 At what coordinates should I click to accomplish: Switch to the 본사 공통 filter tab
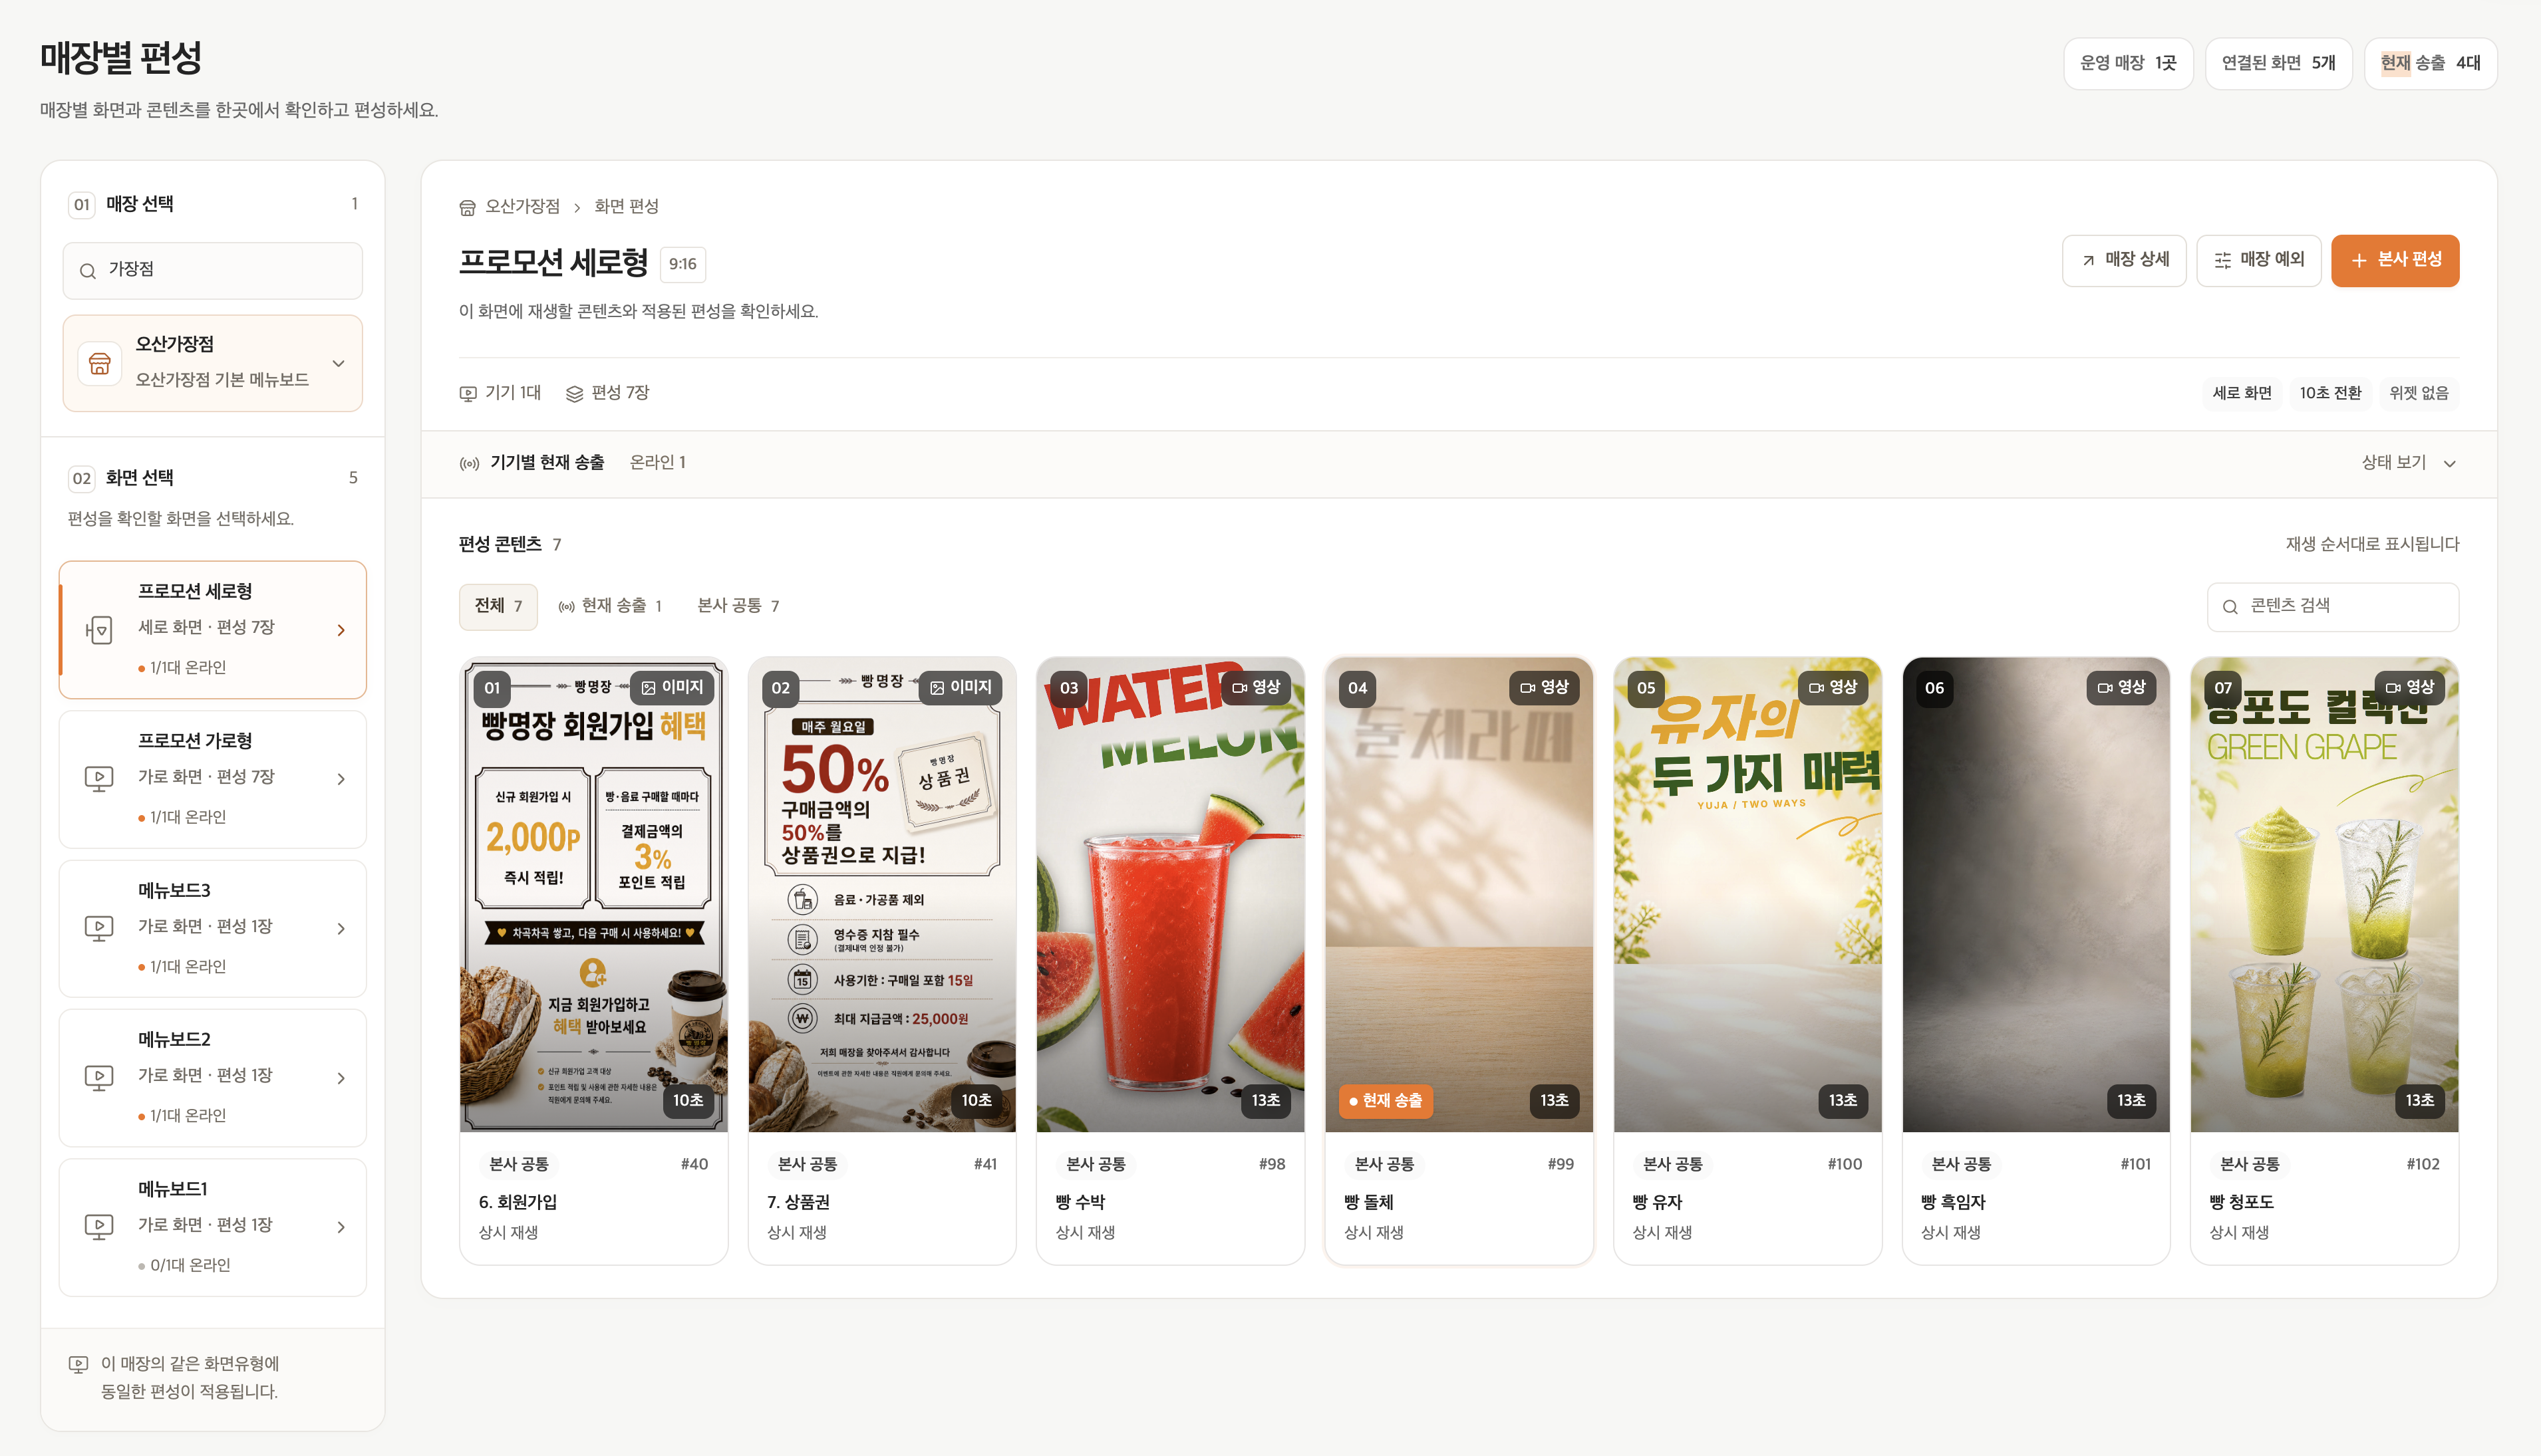[738, 606]
